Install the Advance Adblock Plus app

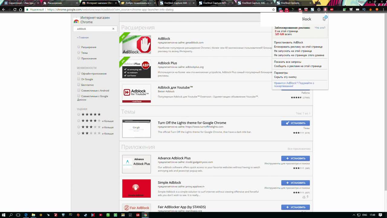coord(295,158)
